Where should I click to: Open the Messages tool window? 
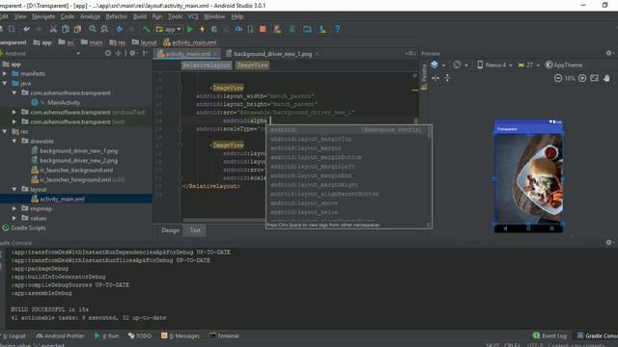pos(181,336)
